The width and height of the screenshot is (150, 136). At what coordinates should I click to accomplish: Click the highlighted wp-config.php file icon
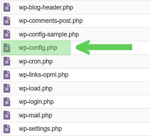(x=7, y=48)
